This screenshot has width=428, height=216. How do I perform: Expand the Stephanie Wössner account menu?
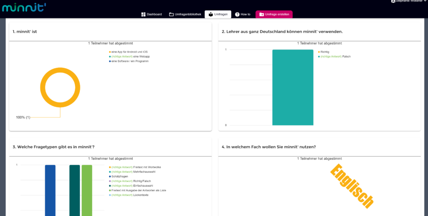click(x=424, y=1)
